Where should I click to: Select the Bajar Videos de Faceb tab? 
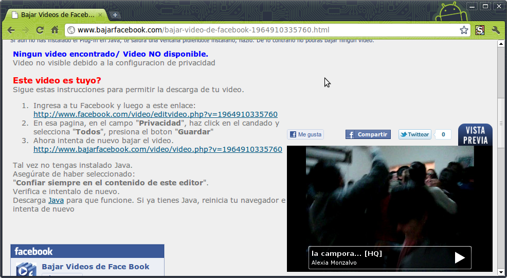coord(57,15)
